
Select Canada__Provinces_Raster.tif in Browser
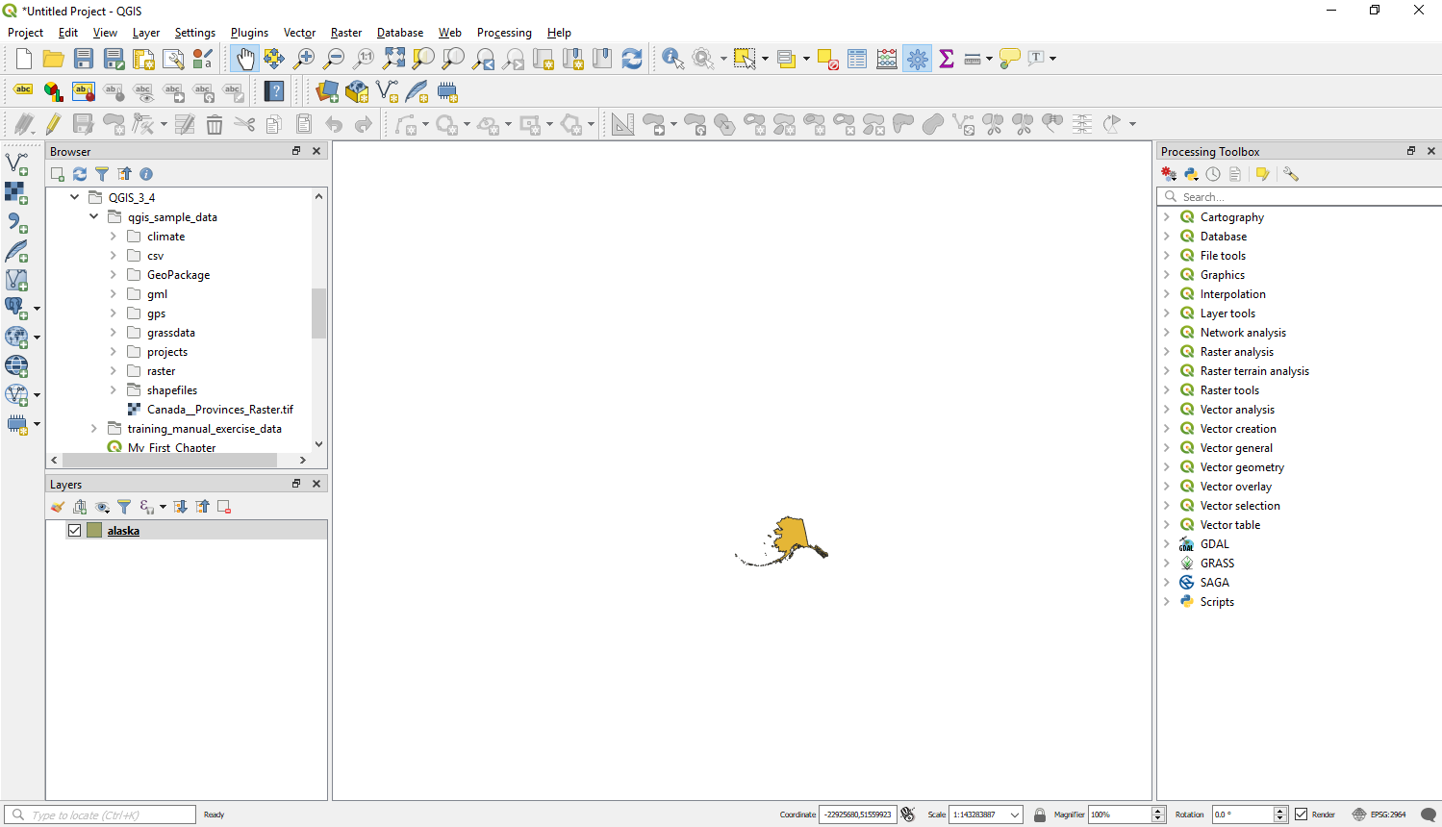219,410
